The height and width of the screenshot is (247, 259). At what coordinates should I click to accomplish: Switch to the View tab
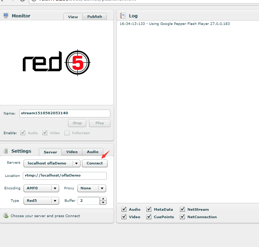73,17
